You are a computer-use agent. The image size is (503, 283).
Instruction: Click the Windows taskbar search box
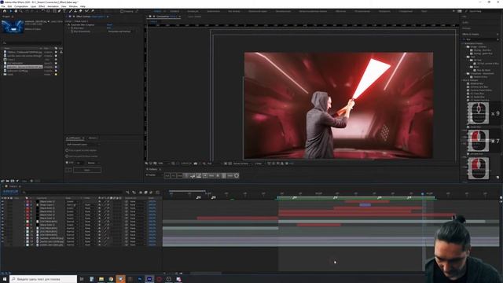click(43, 279)
